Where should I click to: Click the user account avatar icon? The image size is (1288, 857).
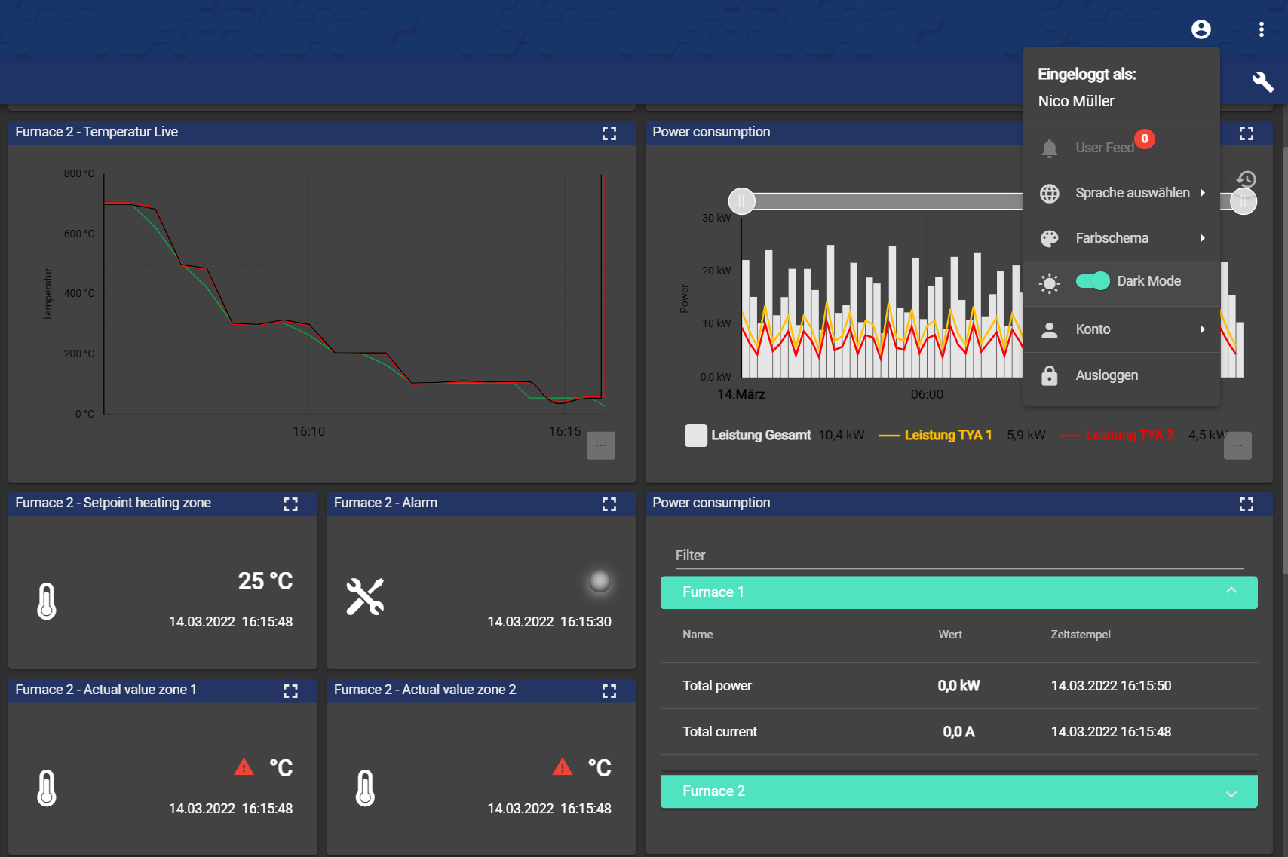[x=1201, y=29]
